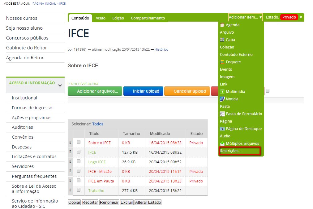Click the Copiar button
This screenshot has width=313, height=209.
pos(74,203)
